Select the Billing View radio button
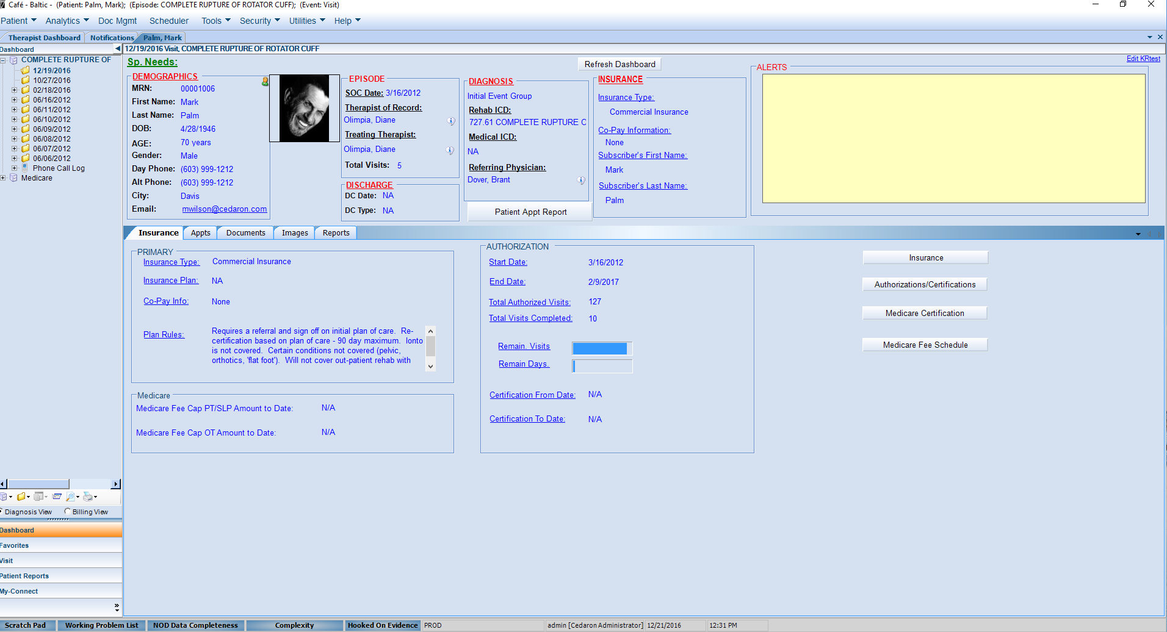Image resolution: width=1167 pixels, height=632 pixels. point(67,512)
